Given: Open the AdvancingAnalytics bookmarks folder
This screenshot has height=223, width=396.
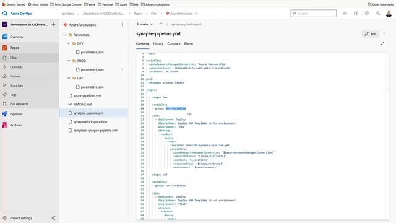Looking at the screenshot, I should click(155, 4).
